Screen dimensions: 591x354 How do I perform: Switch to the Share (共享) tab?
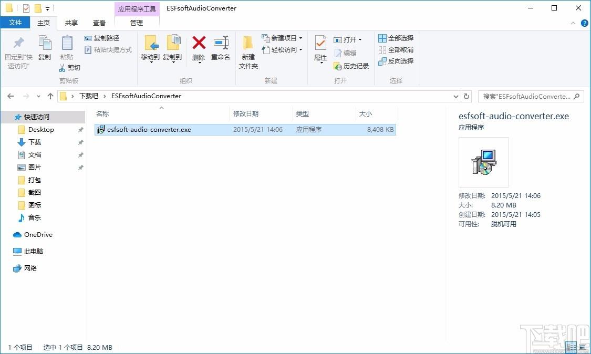point(71,23)
